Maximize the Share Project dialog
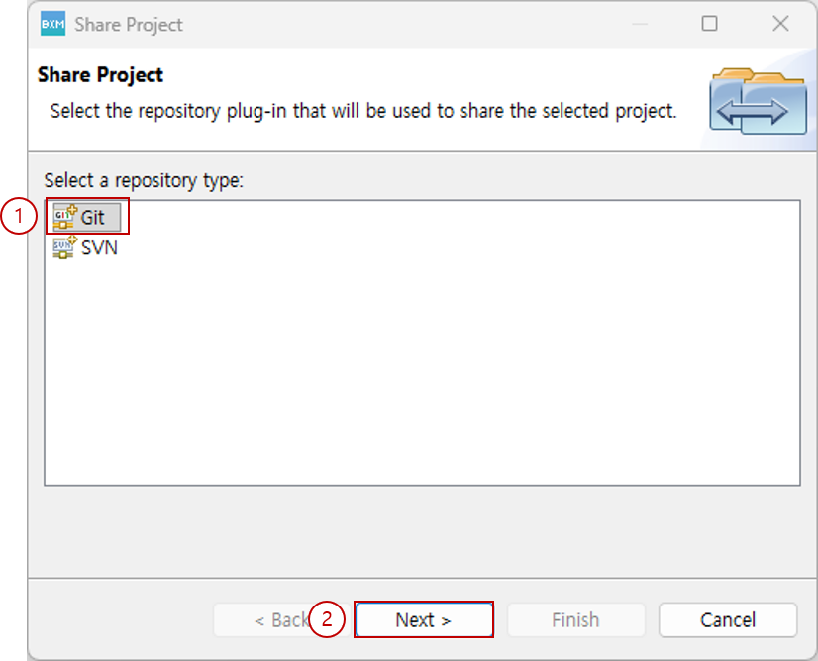This screenshot has width=818, height=661. pyautogui.click(x=709, y=23)
